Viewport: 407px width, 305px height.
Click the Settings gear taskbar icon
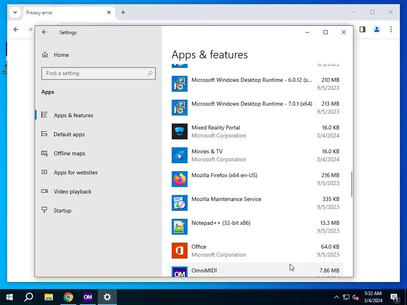tap(107, 297)
